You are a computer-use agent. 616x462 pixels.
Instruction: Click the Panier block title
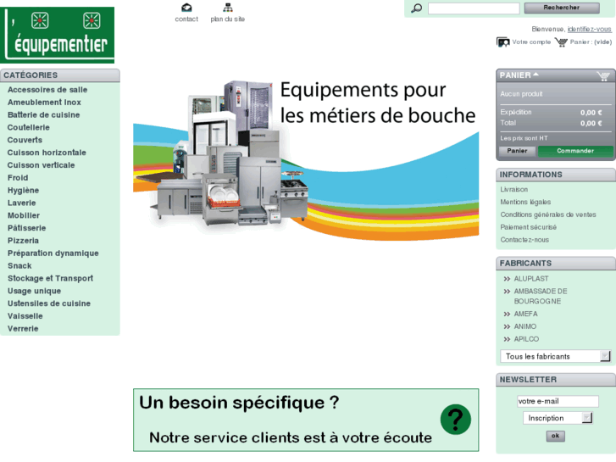pos(515,75)
